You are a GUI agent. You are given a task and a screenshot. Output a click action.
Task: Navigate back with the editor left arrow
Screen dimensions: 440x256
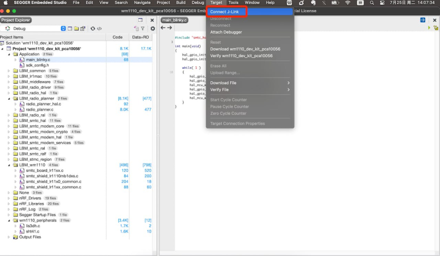[x=163, y=28]
